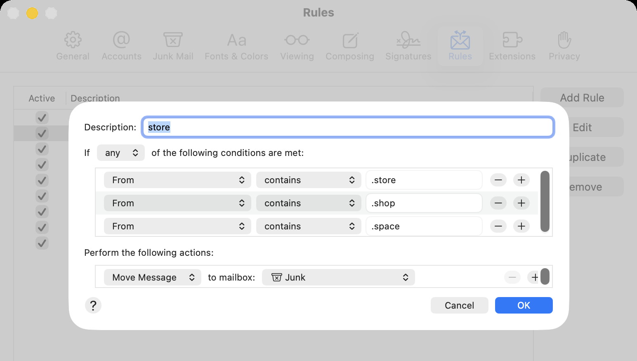Image resolution: width=637 pixels, height=361 pixels.
Task: Open the Extensions preferences pane
Action: coord(512,45)
